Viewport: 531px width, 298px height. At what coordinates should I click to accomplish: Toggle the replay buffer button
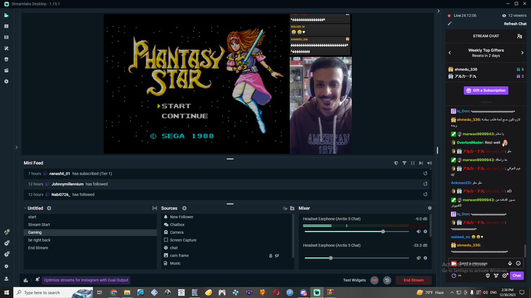point(387,280)
